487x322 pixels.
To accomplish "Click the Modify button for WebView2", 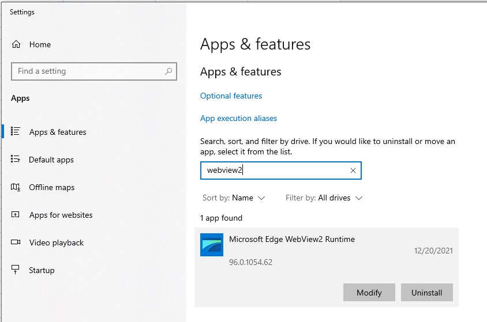I will tap(369, 292).
